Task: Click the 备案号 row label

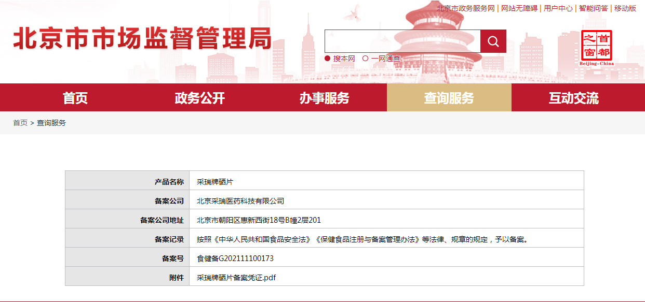Action: (x=173, y=258)
